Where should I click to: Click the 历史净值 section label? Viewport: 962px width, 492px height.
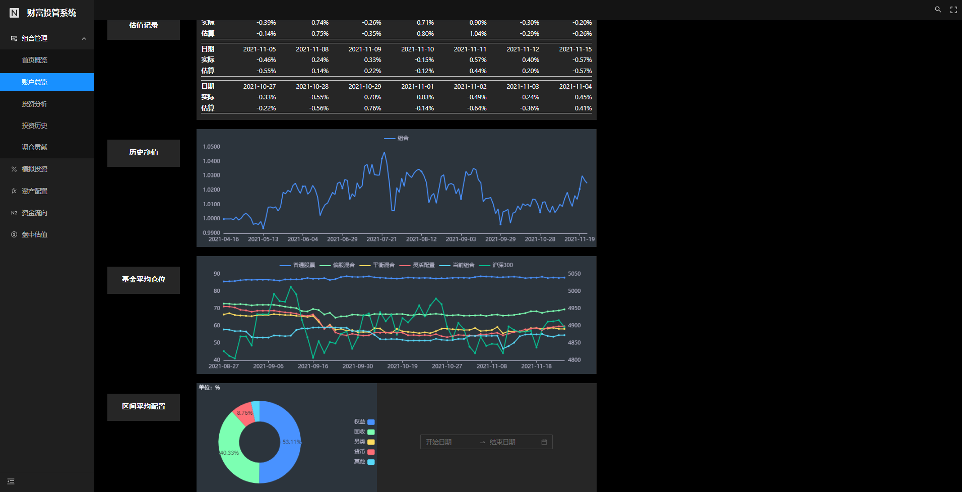tap(144, 153)
